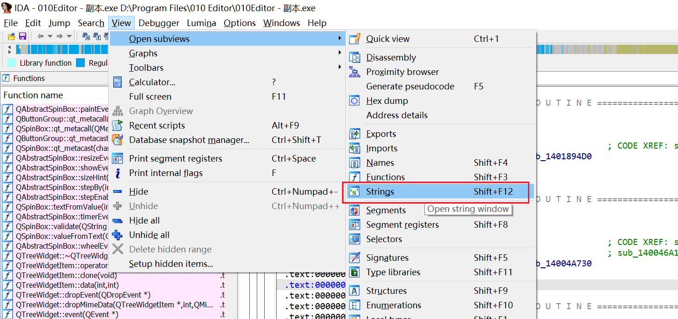This screenshot has width=678, height=319.
Task: Open the Exports subview
Action: (x=440, y=134)
